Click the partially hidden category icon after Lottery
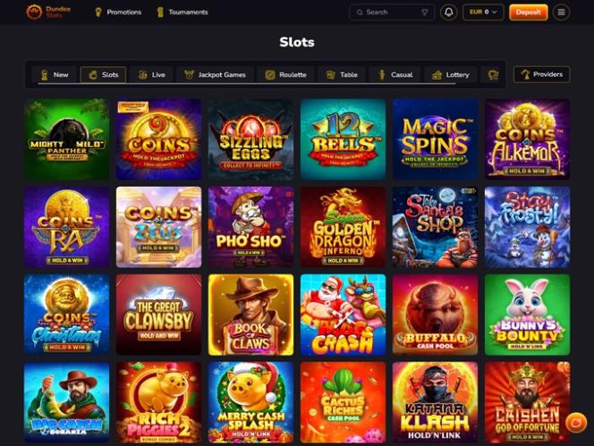This screenshot has height=446, width=594. [493, 75]
